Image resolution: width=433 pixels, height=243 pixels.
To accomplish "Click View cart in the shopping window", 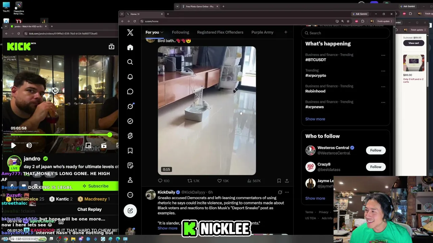I will (x=414, y=43).
